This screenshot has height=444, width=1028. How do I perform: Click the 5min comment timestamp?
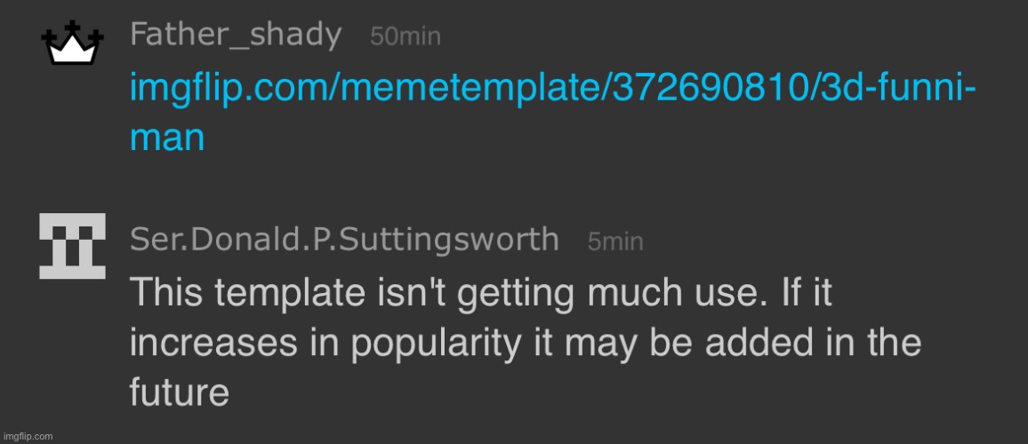coord(615,242)
